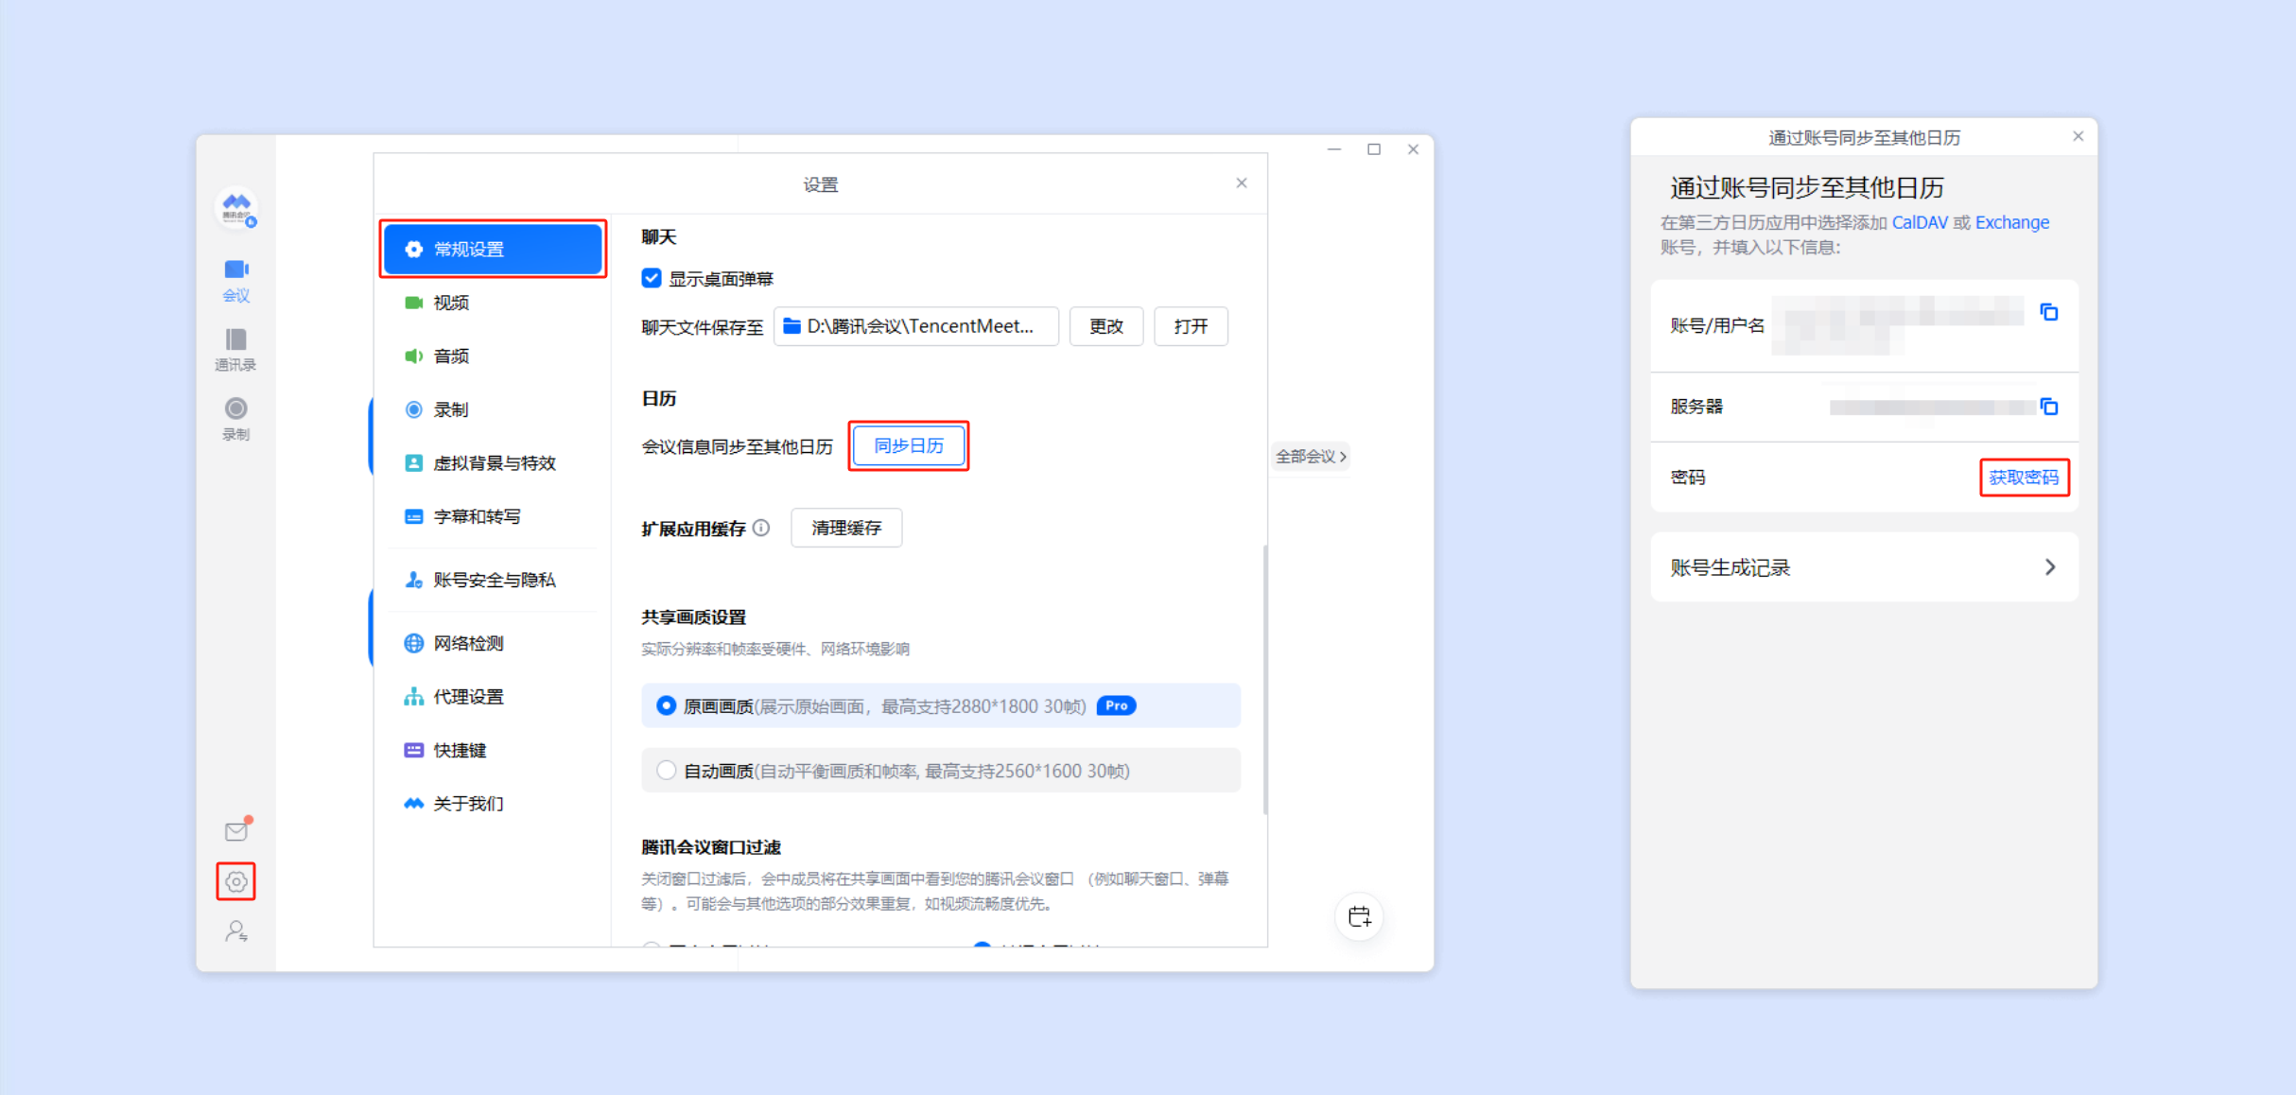The width and height of the screenshot is (2296, 1095).
Task: Click the Tencent Meeting avatar logo
Action: (x=236, y=207)
